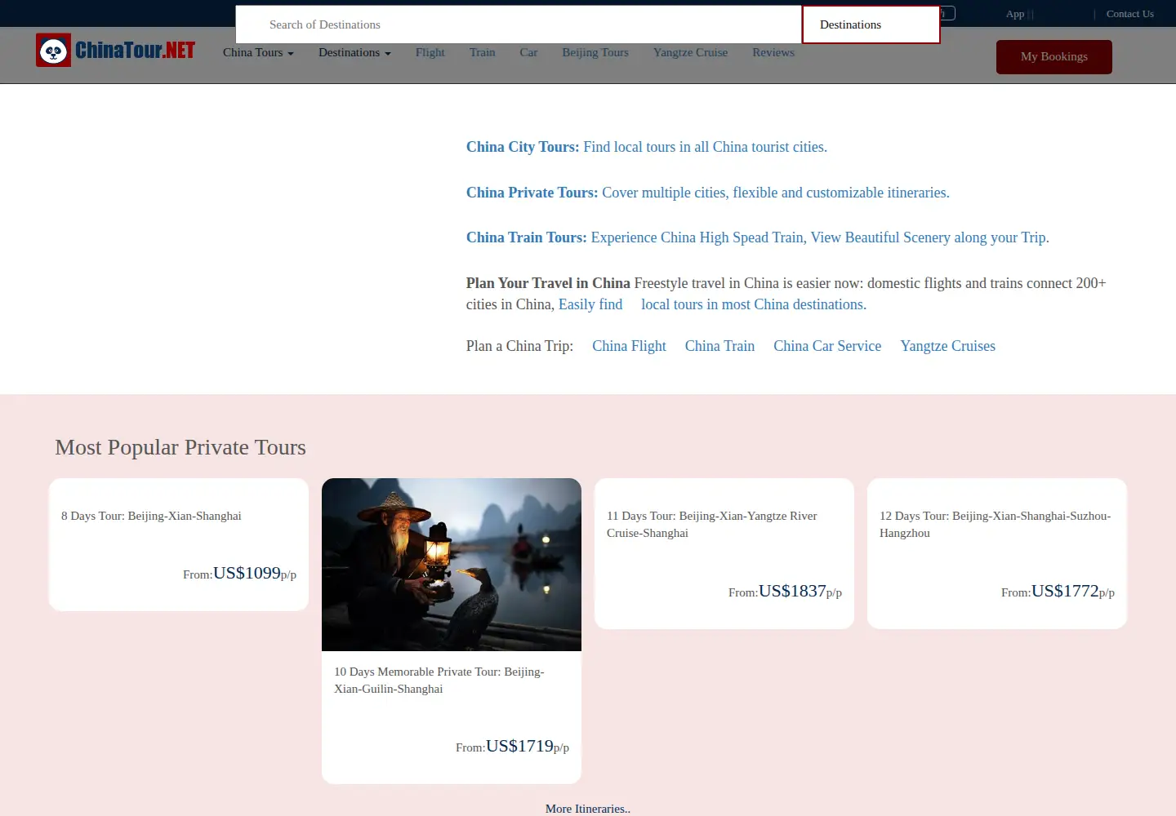The width and height of the screenshot is (1176, 816).
Task: Click the 'Plan Your Travel in China' text
Action: pos(548,283)
